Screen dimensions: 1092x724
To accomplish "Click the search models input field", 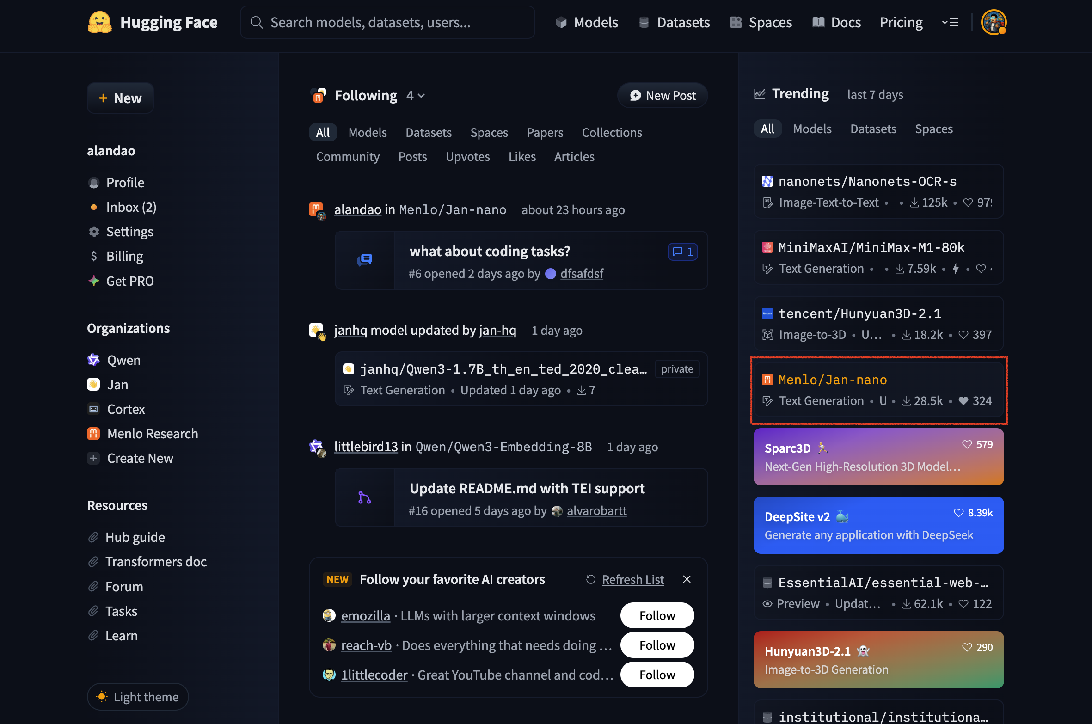I will (387, 22).
